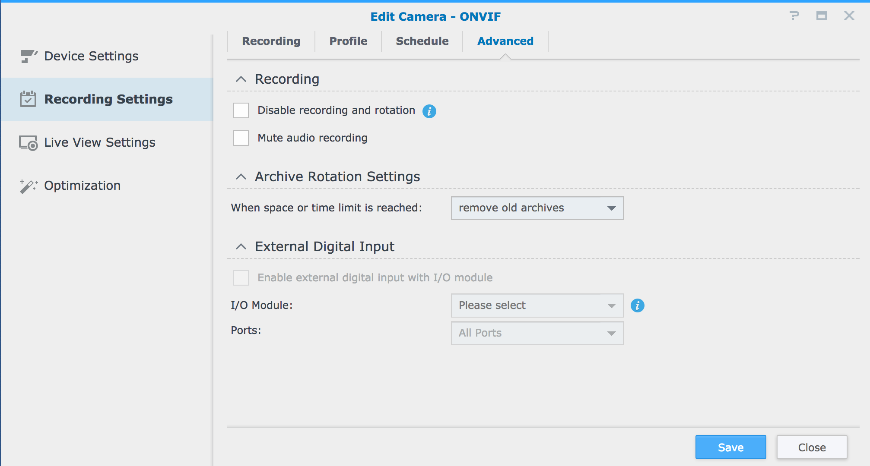
Task: Switch to the Profile tab
Action: click(x=348, y=41)
